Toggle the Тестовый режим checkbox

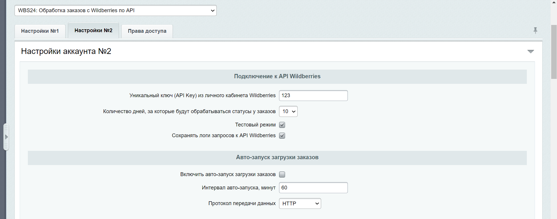pyautogui.click(x=282, y=125)
